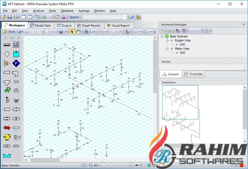248x169 pixels.
Task: Open dropdown beside the blue globe icon
Action: click(66, 32)
